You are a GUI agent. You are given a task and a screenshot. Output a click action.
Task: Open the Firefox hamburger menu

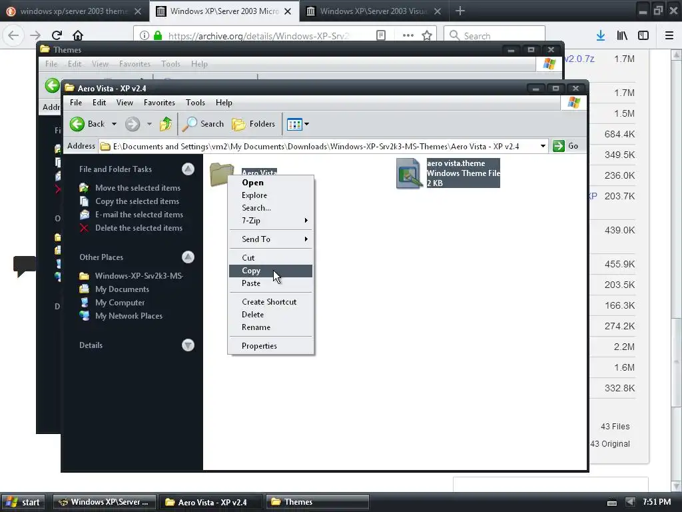coord(669,36)
